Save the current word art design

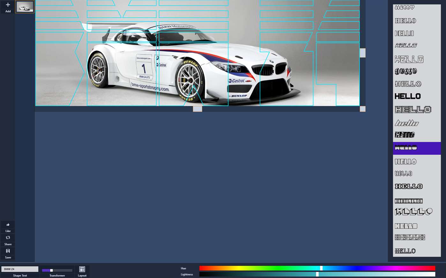(x=8, y=253)
